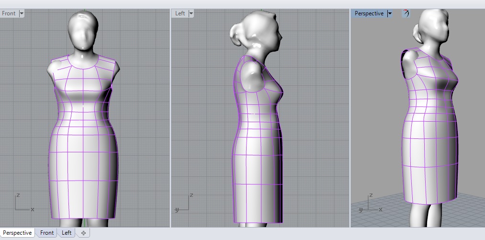This screenshot has height=240, width=485.
Task: Add a new viewport tab with plus
Action: (83, 233)
